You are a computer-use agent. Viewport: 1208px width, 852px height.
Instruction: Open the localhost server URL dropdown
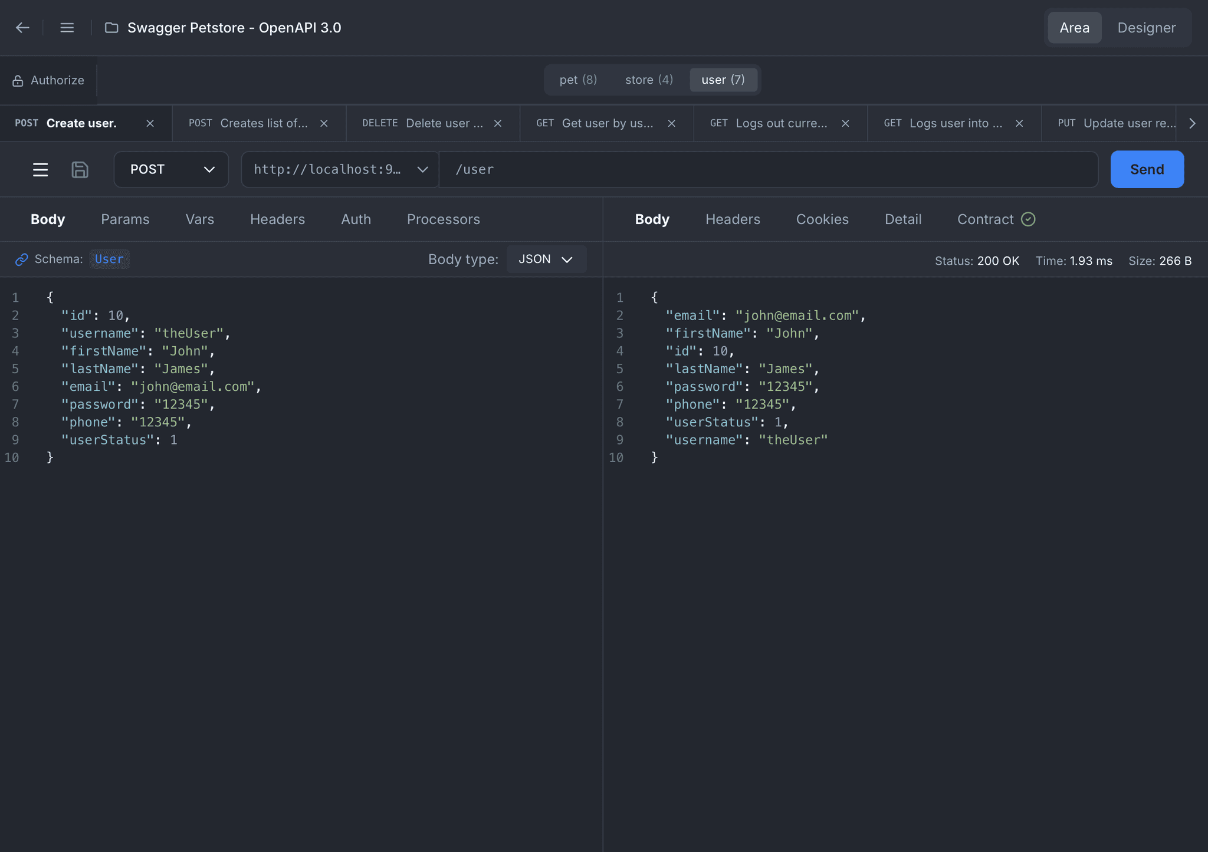pyautogui.click(x=340, y=169)
